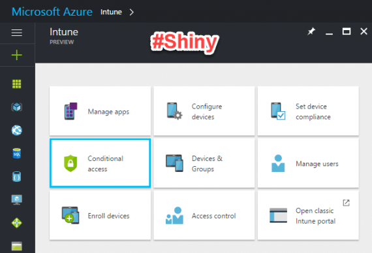
Task: Open the Enroll devices tile
Action: (100, 215)
